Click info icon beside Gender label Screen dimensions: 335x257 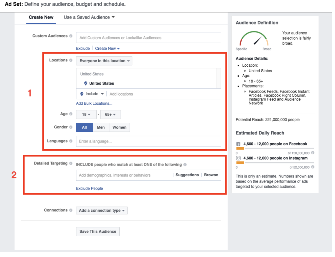pos(71,127)
